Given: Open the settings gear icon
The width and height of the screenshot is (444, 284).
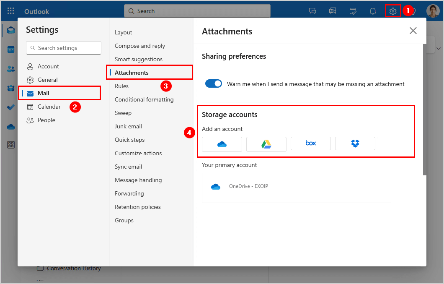Looking at the screenshot, I should [x=393, y=11].
